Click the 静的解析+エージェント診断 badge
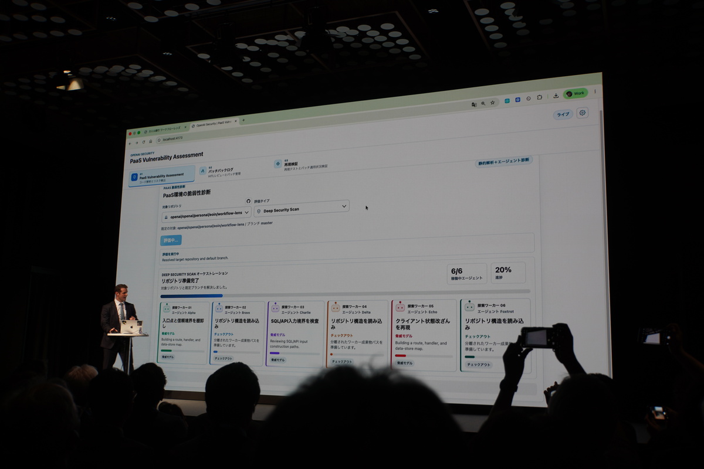 coord(505,161)
